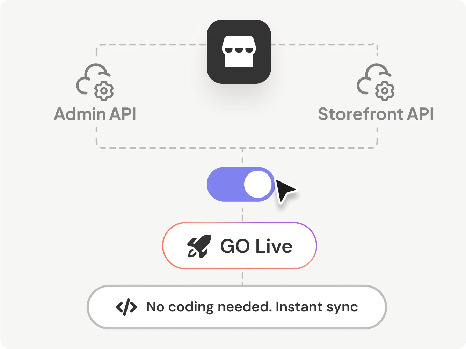This screenshot has width=466, height=349.
Task: Click the rocket icon in GO Live
Action: tap(199, 246)
